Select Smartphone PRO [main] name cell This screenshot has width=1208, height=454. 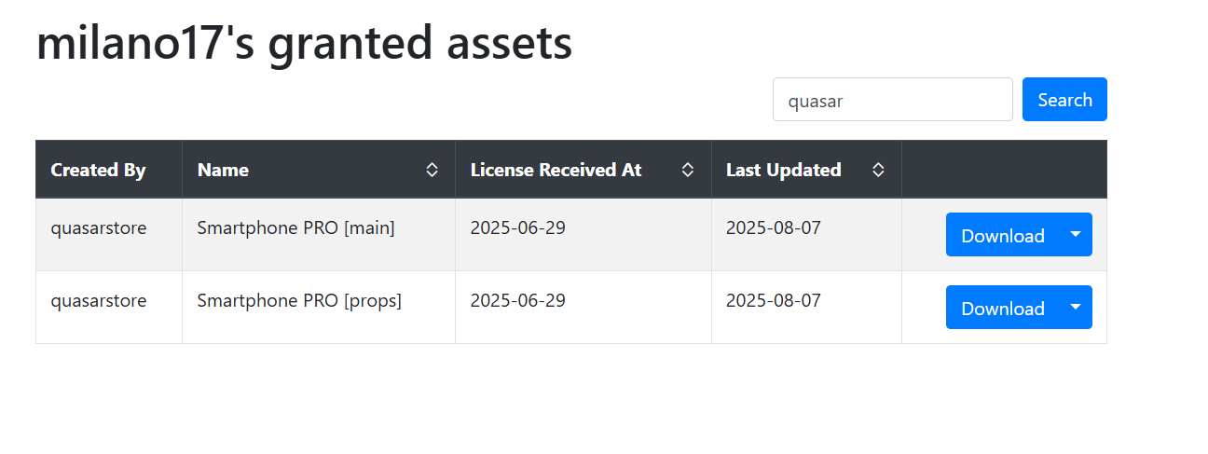tap(319, 235)
